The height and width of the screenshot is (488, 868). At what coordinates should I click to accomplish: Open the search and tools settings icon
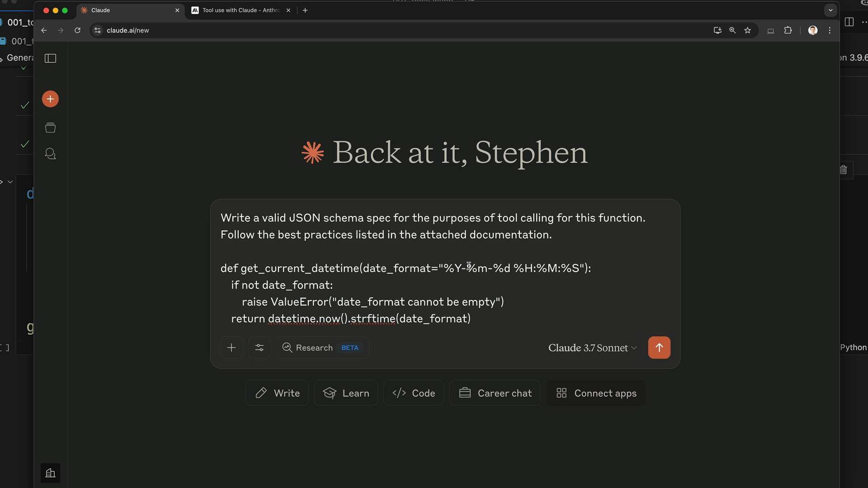click(259, 347)
